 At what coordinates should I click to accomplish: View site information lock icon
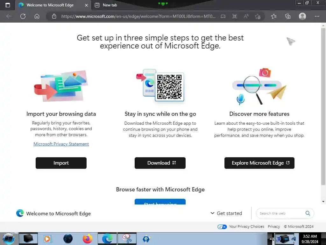click(x=54, y=16)
